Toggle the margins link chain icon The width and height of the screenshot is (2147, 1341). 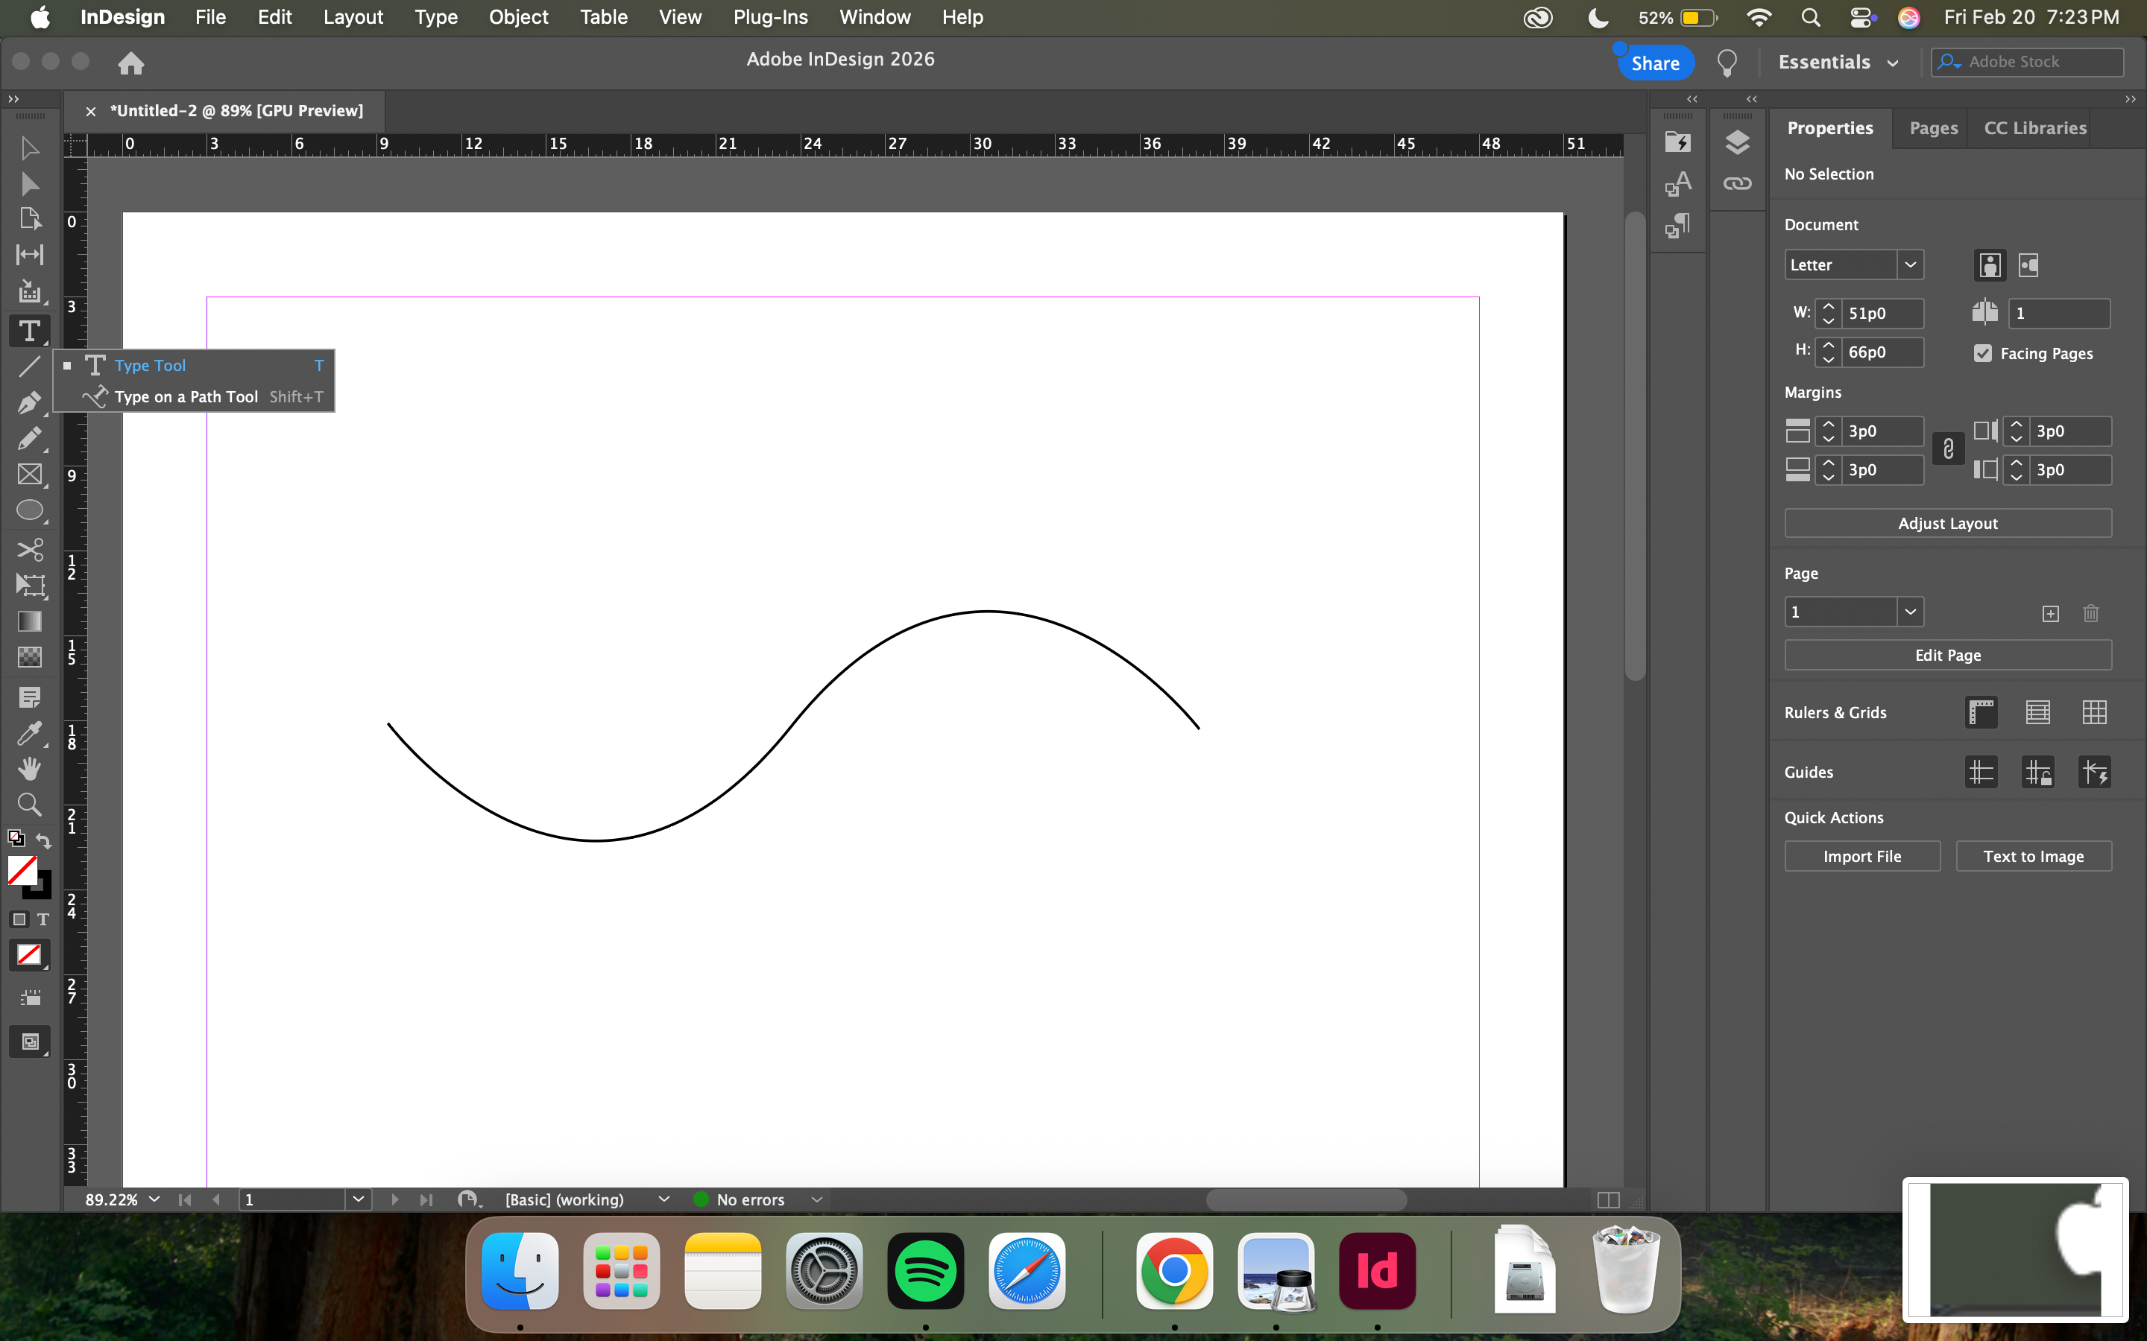click(x=1947, y=450)
